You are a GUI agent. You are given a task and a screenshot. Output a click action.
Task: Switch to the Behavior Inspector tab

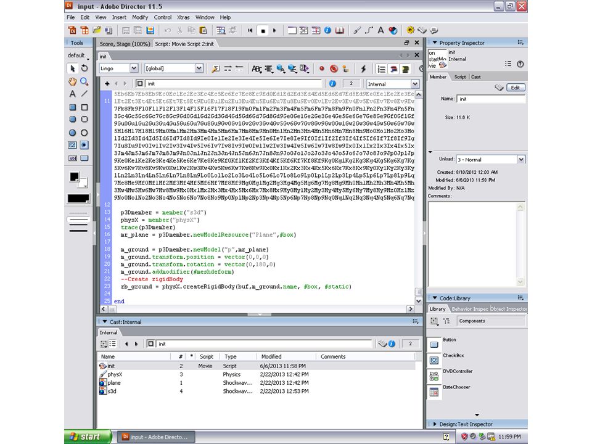click(470, 309)
